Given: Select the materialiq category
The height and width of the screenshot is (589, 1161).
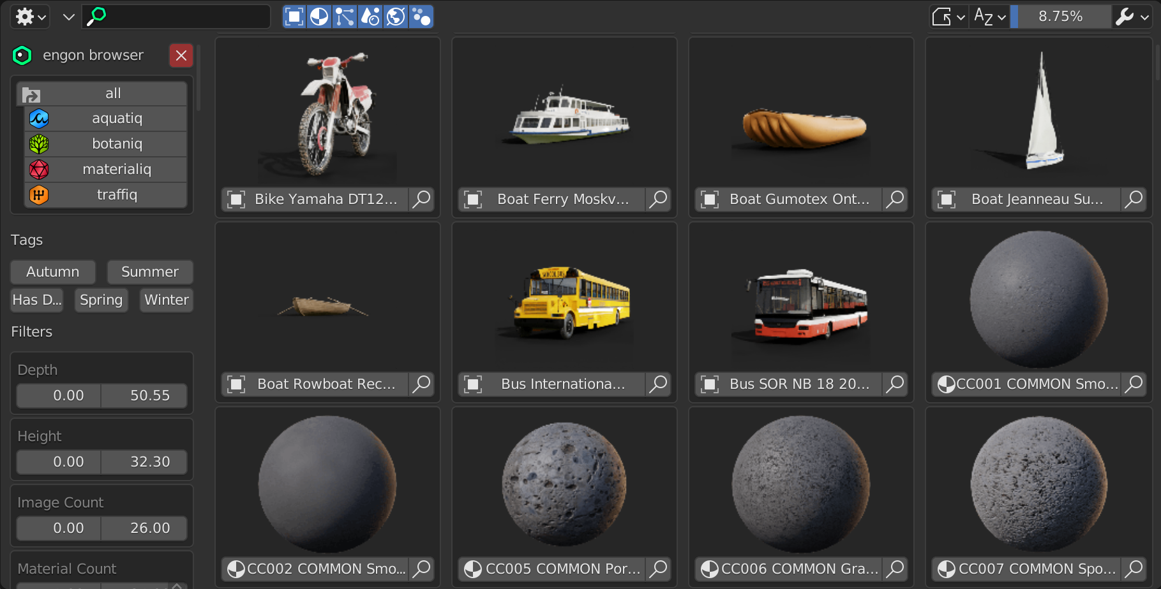Looking at the screenshot, I should coord(116,169).
